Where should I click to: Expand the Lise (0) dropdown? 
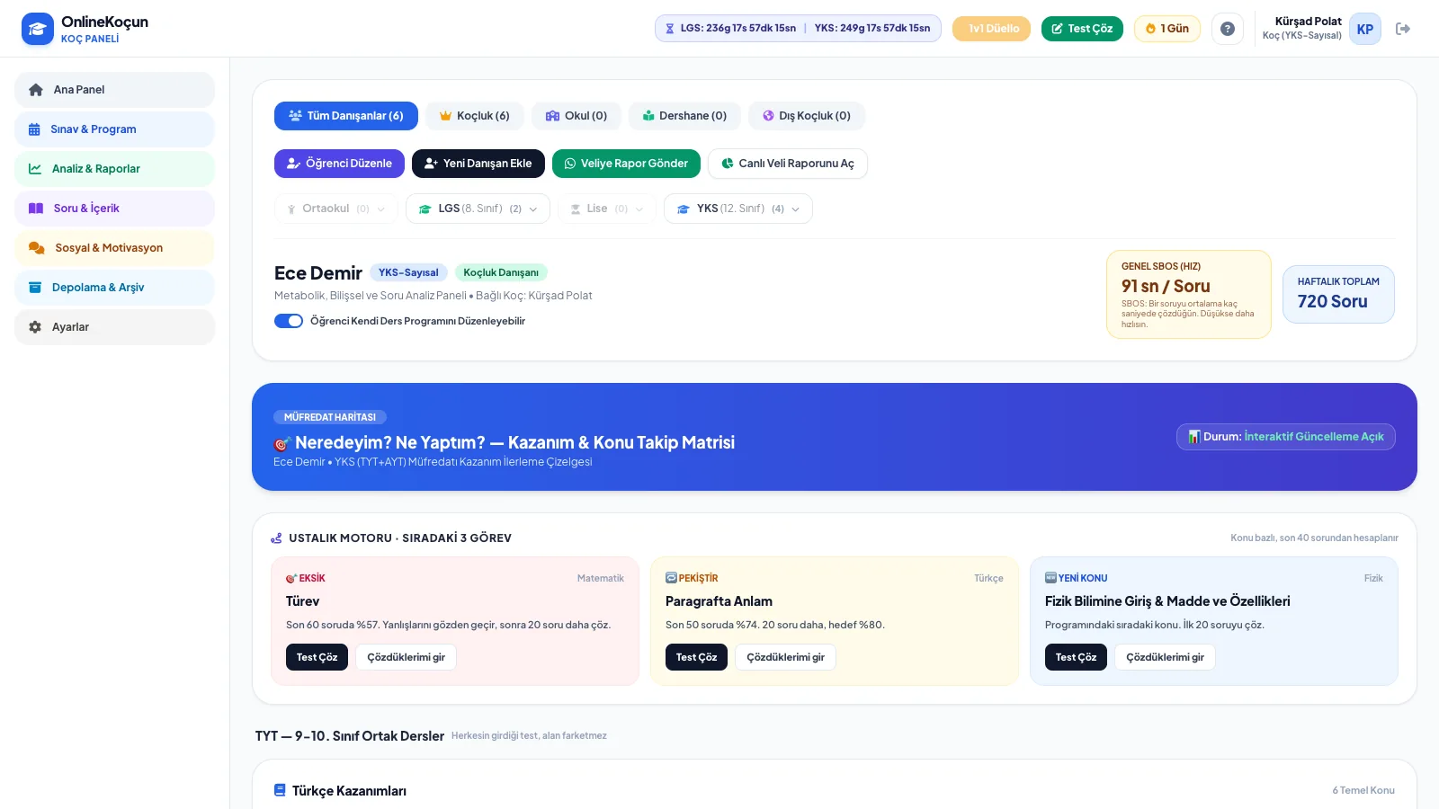[607, 209]
